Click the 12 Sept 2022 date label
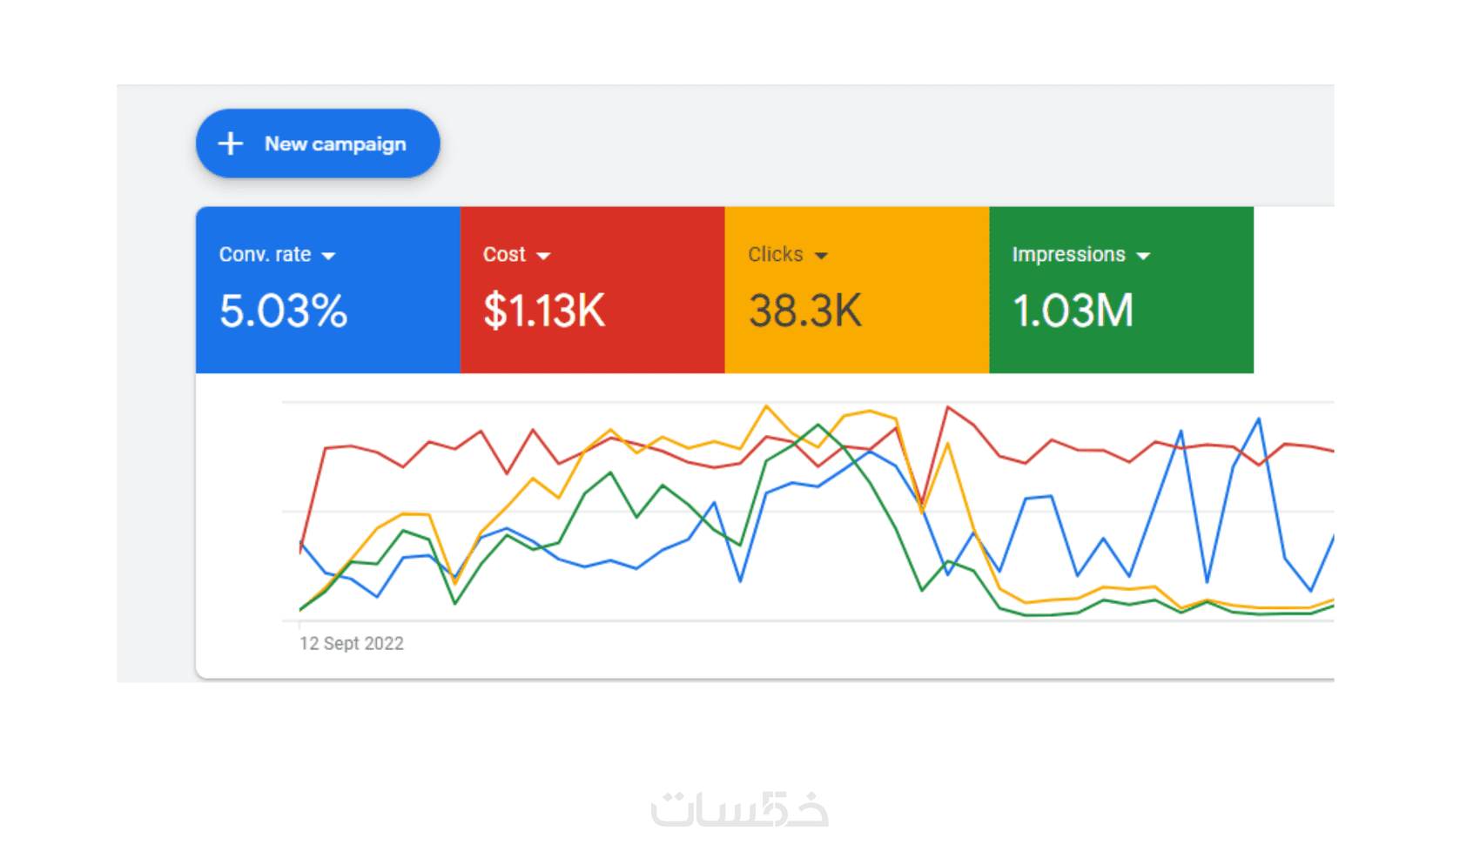This screenshot has width=1480, height=844. (352, 643)
